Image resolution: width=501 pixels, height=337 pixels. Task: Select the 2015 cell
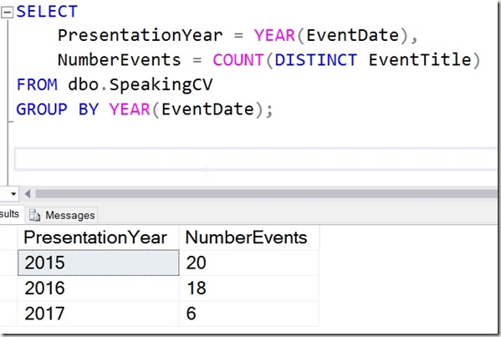click(99, 263)
